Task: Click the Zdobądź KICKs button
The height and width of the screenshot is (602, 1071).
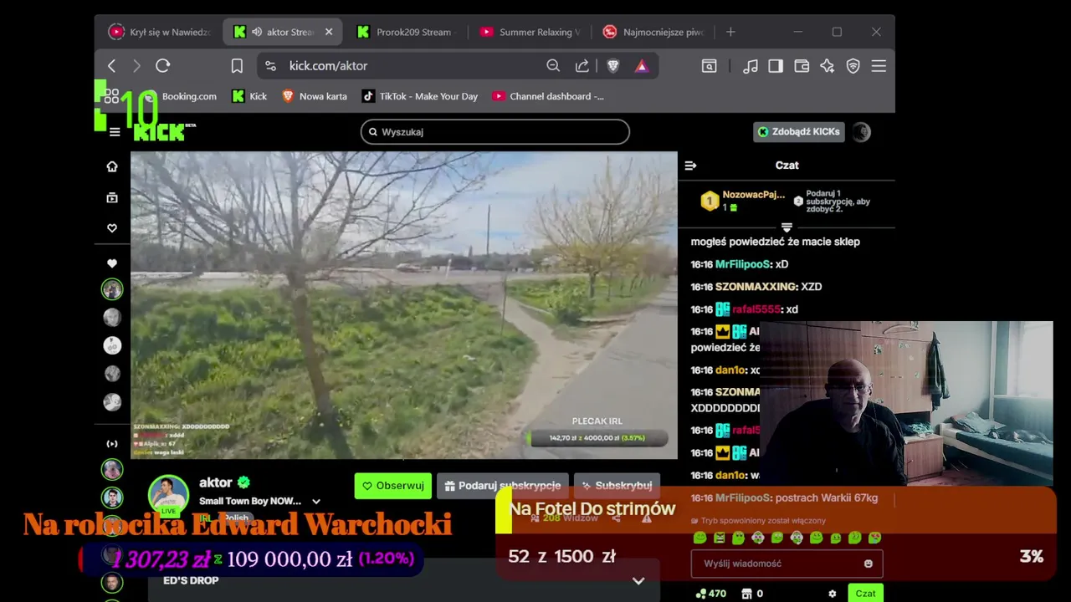Action: 799,131
